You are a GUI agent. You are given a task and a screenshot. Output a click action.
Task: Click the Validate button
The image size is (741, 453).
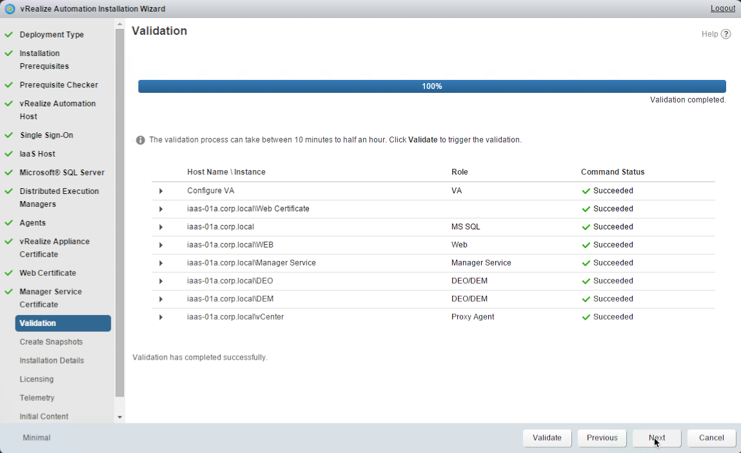click(548, 438)
